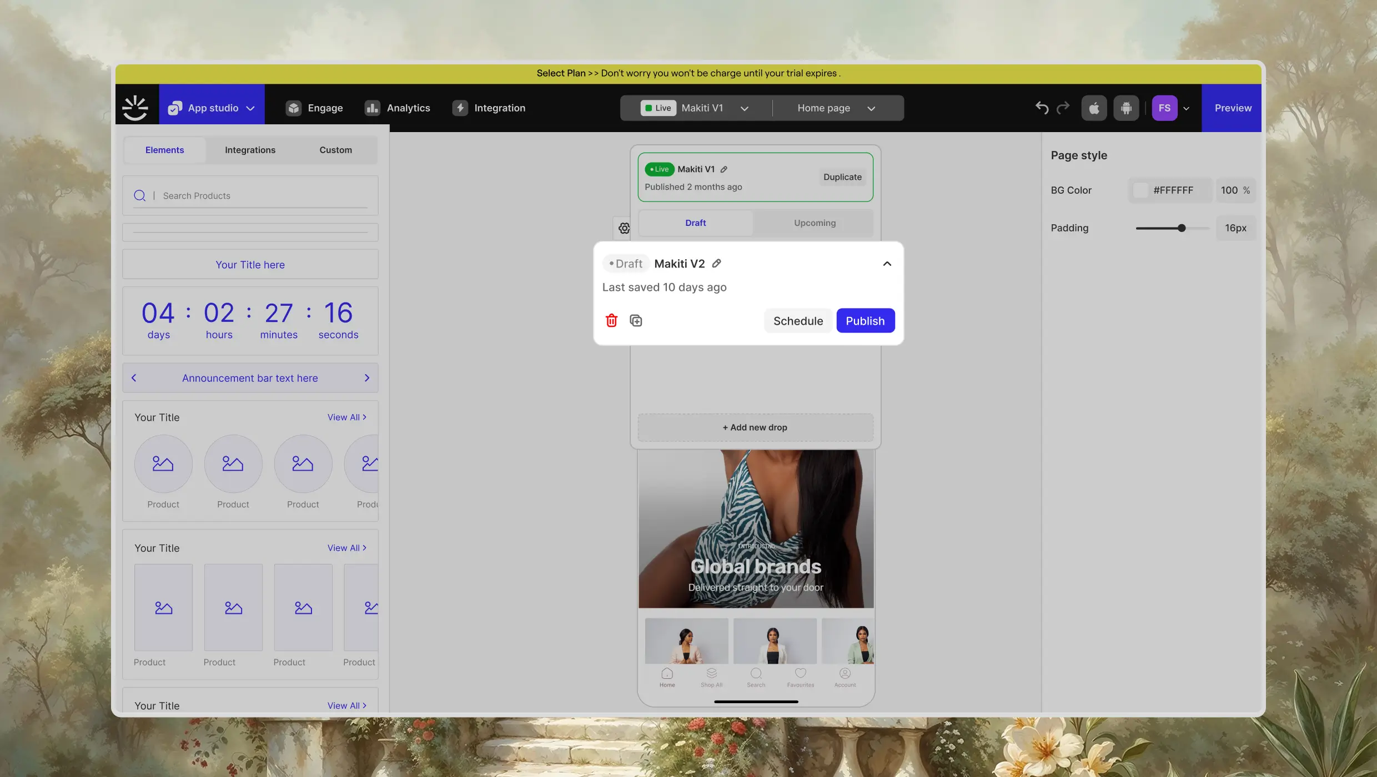The width and height of the screenshot is (1377, 777).
Task: Click the BG Color white swatch
Action: (x=1140, y=190)
